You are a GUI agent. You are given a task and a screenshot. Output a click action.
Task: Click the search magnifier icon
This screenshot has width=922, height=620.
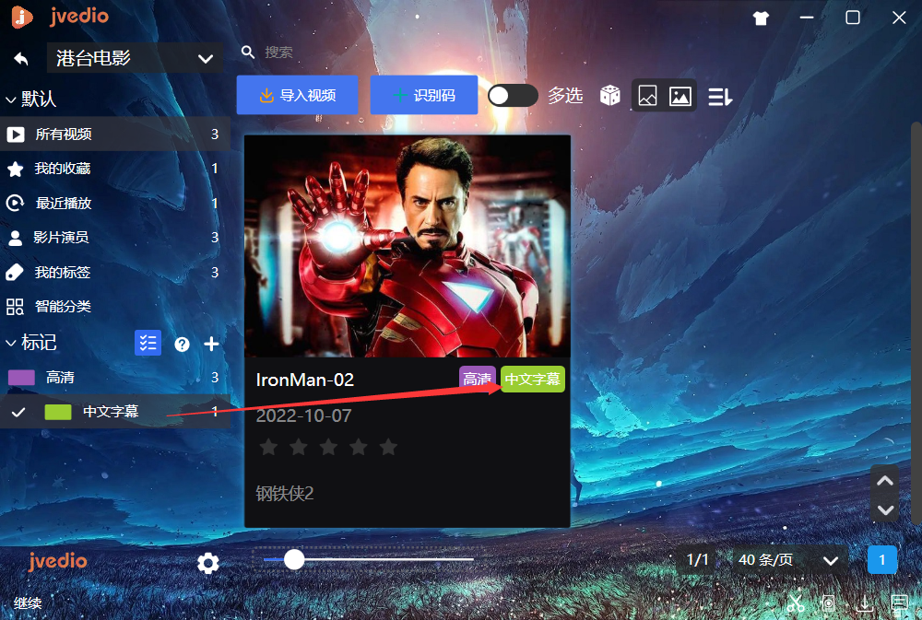pyautogui.click(x=248, y=53)
